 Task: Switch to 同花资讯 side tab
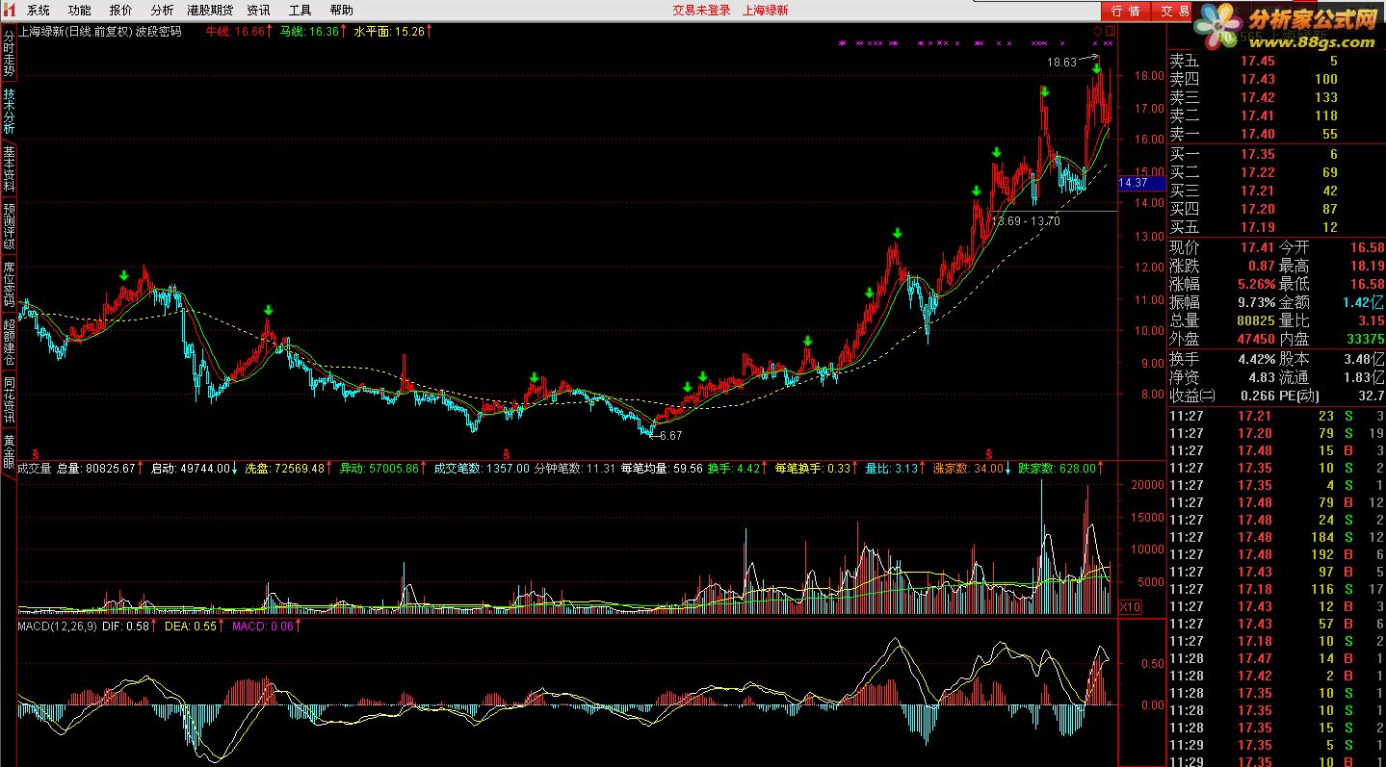[x=9, y=399]
